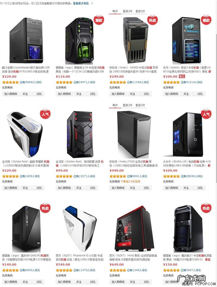Screen dimensions: 217x287
Task: Click the 人气 badge on BUBALUS case
Action: tap(206, 114)
